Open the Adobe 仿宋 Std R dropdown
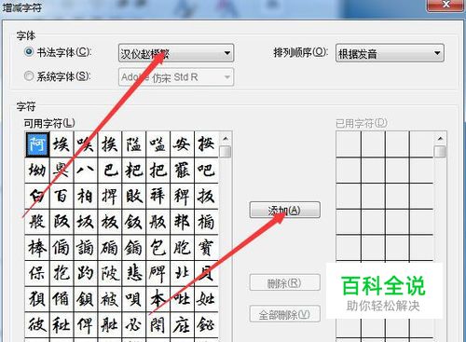The image size is (466, 342). pyautogui.click(x=176, y=77)
